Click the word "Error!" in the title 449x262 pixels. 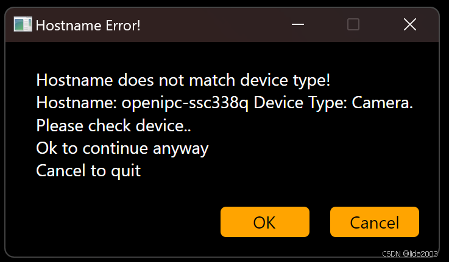point(123,26)
